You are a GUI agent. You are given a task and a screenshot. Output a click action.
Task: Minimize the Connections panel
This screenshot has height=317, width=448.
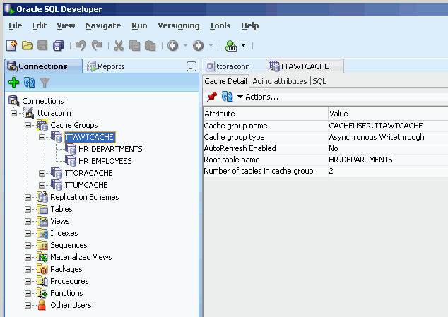pyautogui.click(x=191, y=66)
